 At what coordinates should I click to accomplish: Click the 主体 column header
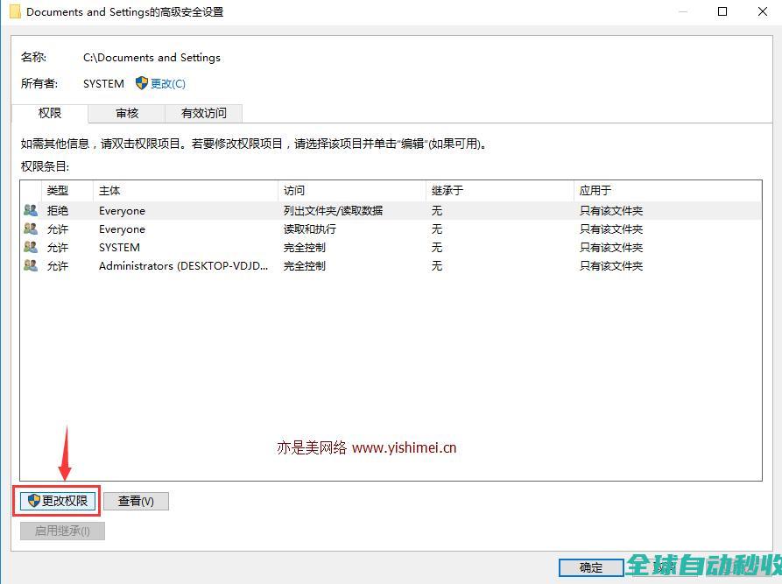(x=109, y=190)
